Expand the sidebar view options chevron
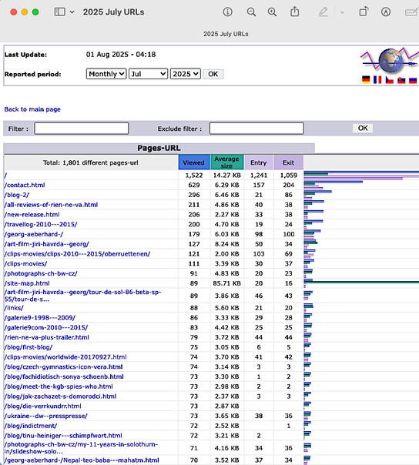The image size is (419, 465). pyautogui.click(x=72, y=12)
